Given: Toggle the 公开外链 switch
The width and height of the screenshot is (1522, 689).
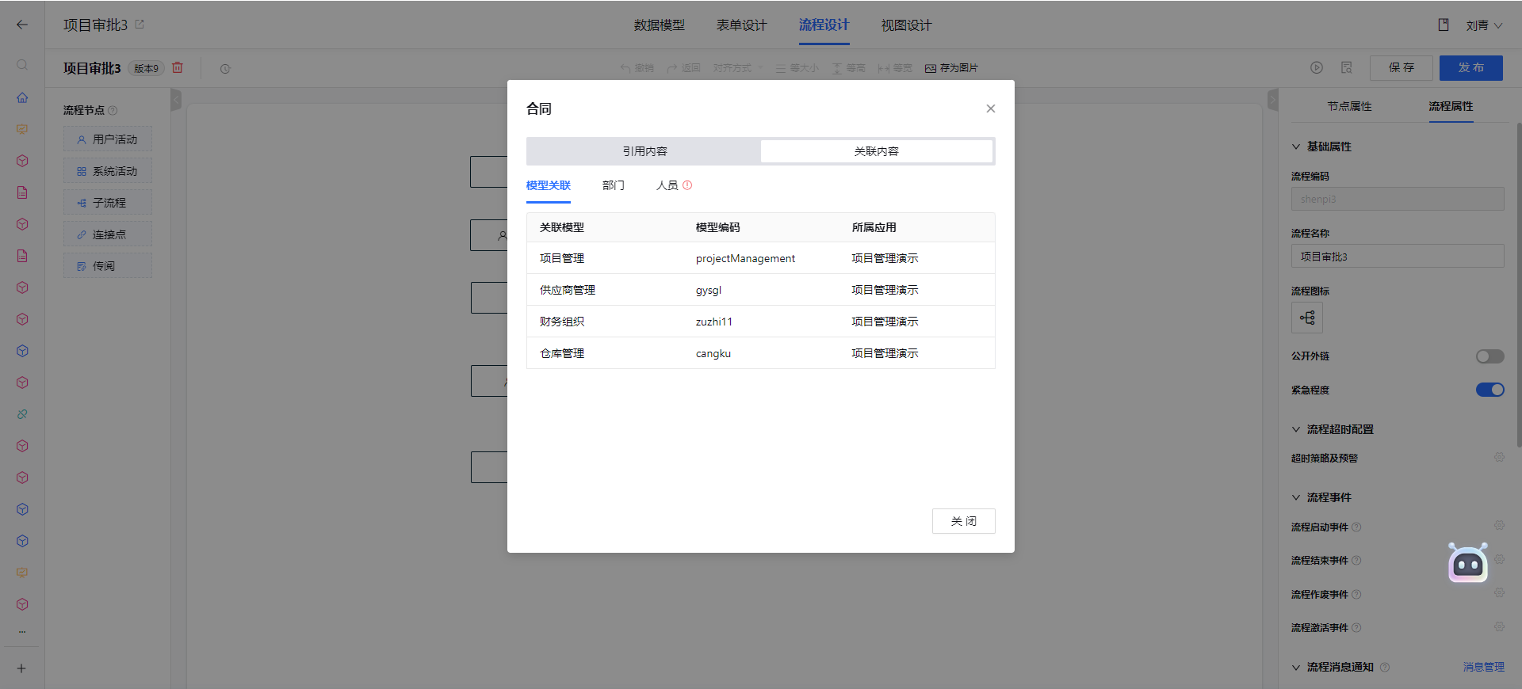Looking at the screenshot, I should click(x=1489, y=356).
